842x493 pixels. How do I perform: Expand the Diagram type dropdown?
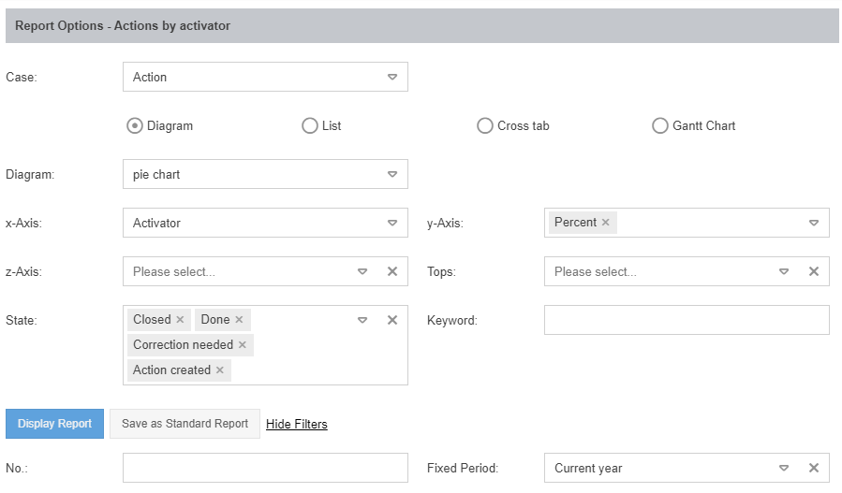click(392, 174)
